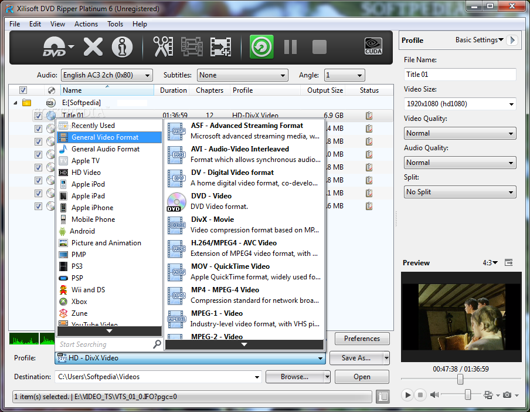This screenshot has height=412, width=530.
Task: Uncheck the Title 01 checkbox
Action: [38, 116]
